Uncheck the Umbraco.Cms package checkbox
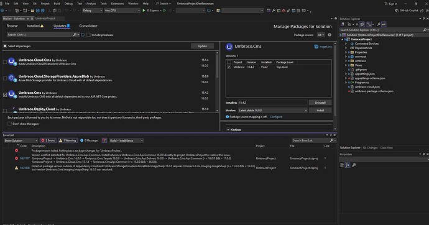Image resolution: width=429 pixels, height=225 pixels. tap(5, 95)
